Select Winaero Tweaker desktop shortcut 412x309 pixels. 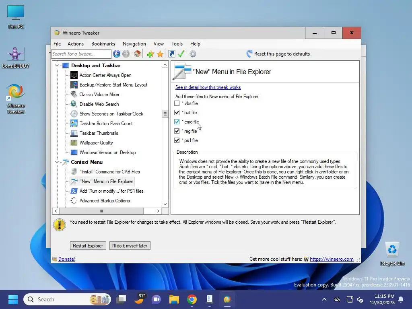16,99
